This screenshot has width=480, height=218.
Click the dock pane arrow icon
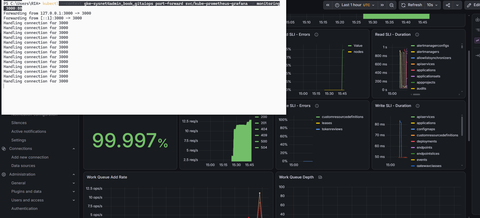tap(477, 55)
